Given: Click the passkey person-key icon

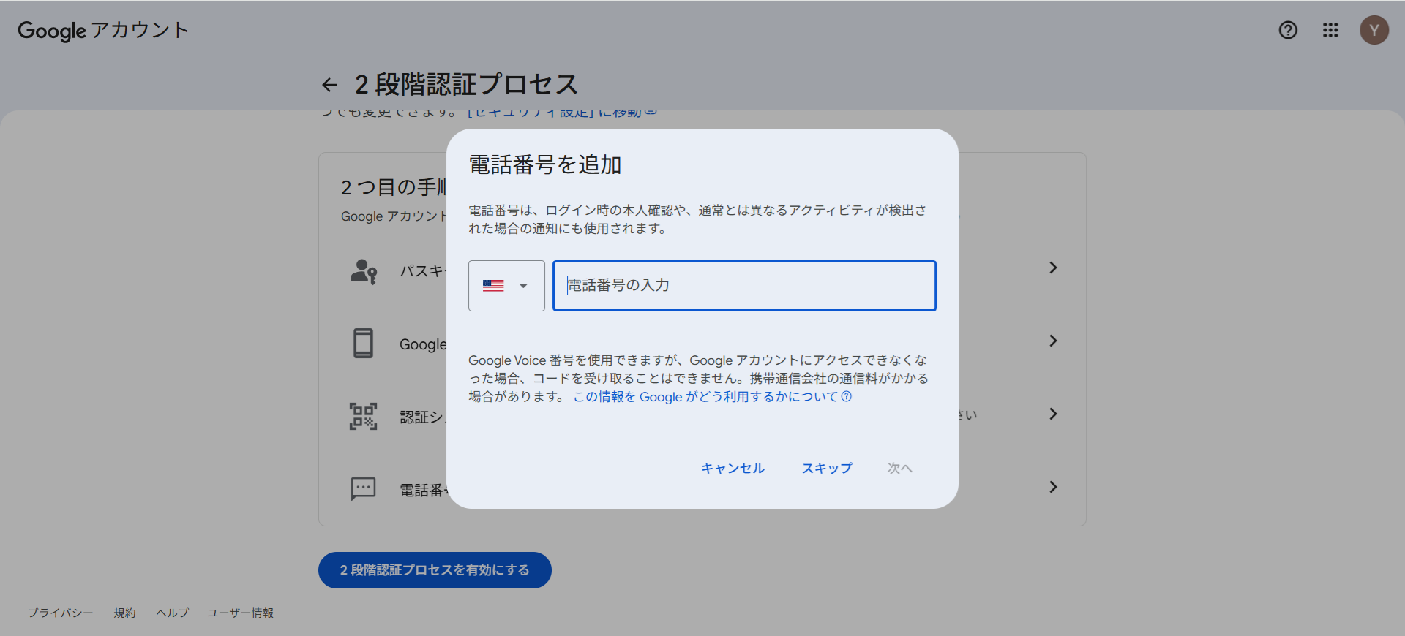Looking at the screenshot, I should coord(364,271).
